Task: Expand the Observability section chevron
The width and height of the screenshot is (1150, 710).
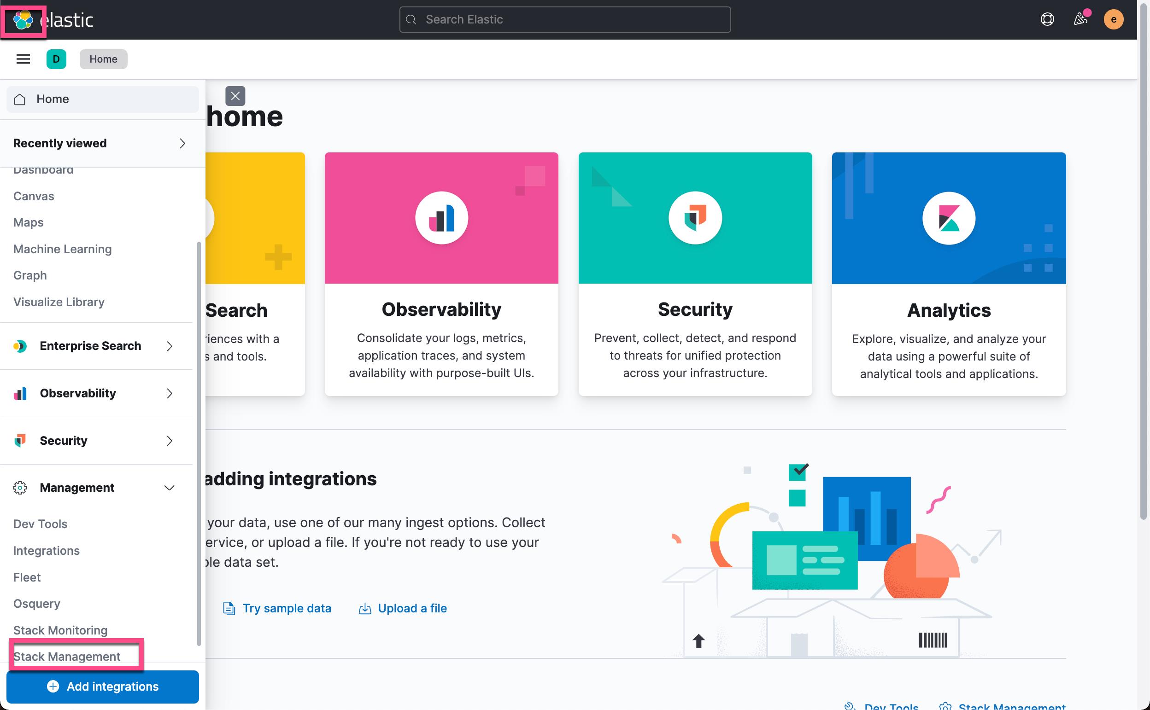Action: pyautogui.click(x=170, y=394)
